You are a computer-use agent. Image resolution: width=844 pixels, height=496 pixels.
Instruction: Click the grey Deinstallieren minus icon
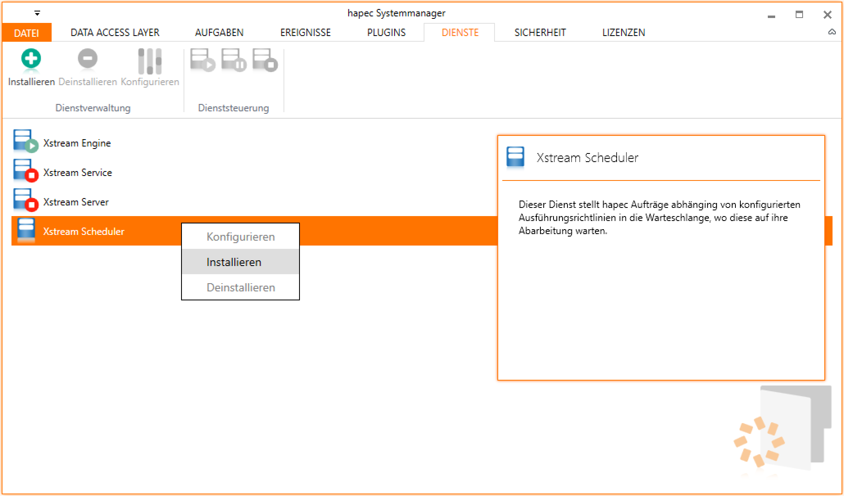click(x=87, y=59)
